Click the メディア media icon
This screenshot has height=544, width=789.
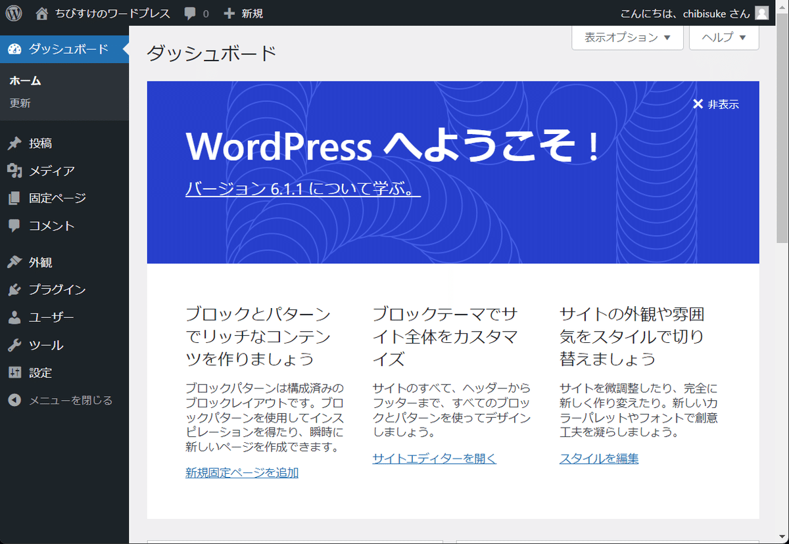14,171
